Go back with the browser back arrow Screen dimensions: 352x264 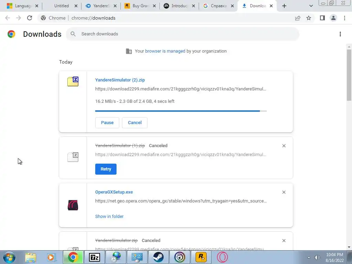8,18
